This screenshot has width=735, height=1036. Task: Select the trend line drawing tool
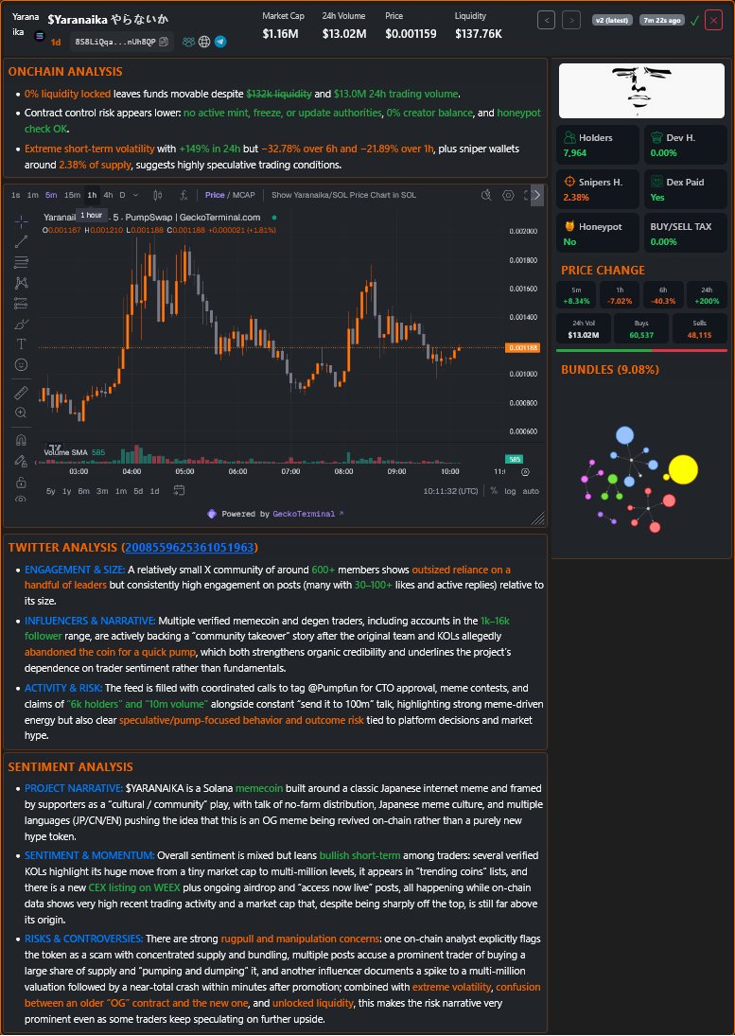21,242
